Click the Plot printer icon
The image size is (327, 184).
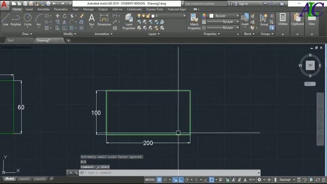(48, 4)
